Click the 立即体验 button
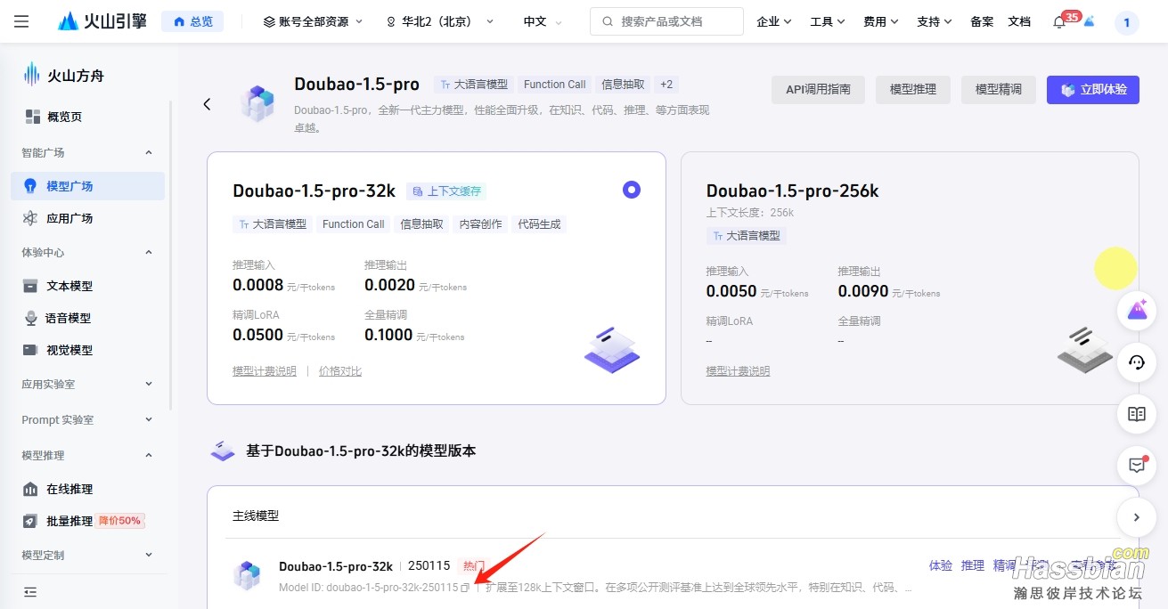1168x609 pixels. [1093, 90]
